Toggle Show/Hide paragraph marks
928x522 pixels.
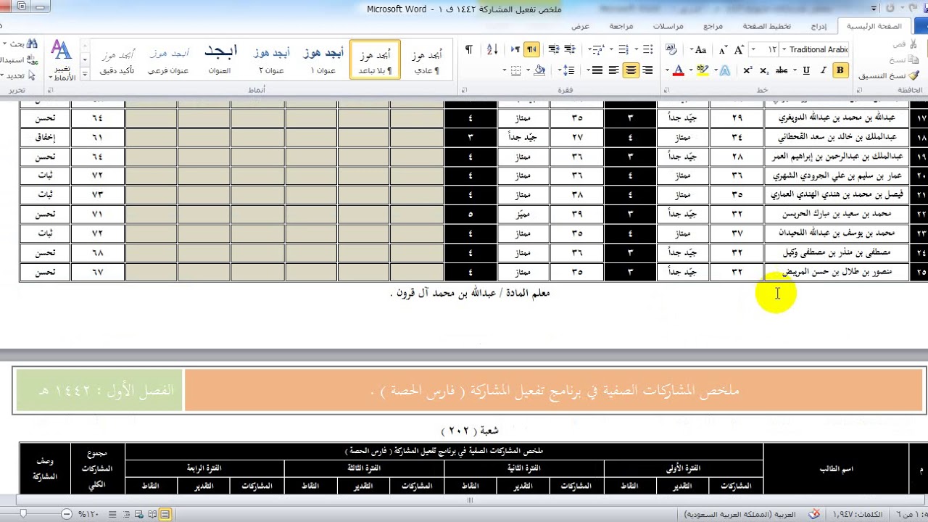click(x=469, y=49)
